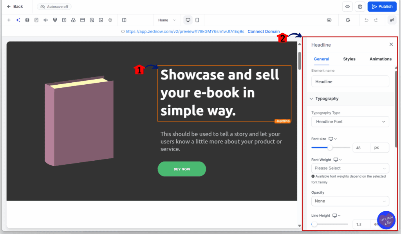
Task: Open the Layers panel icon
Action: [x=27, y=20]
